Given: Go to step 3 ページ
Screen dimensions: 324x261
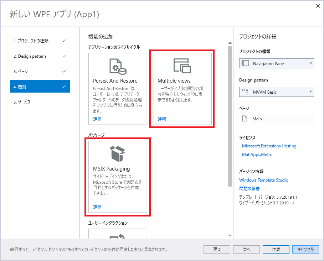Looking at the screenshot, I should coord(40,72).
